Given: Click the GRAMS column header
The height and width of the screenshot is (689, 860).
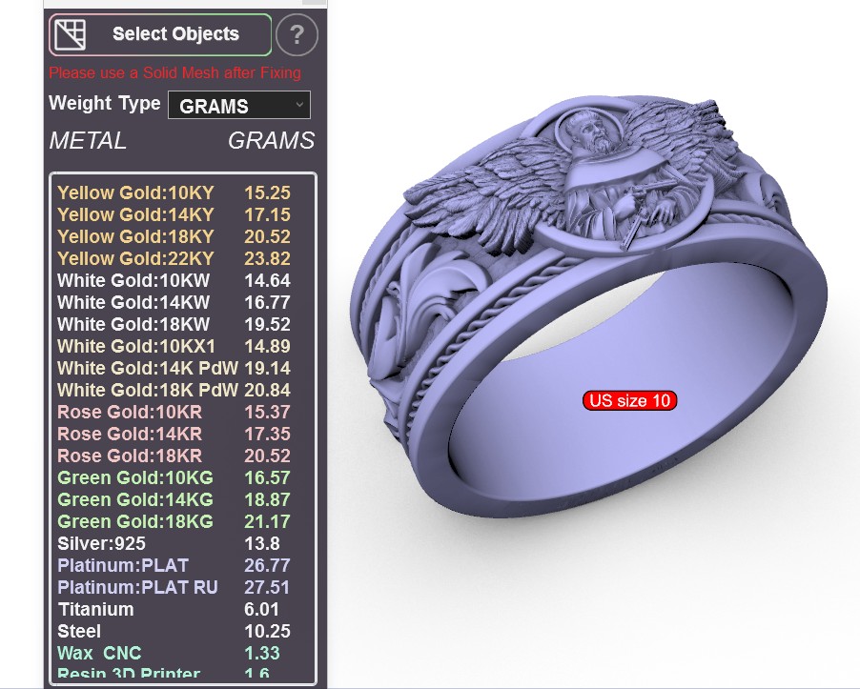Looking at the screenshot, I should tap(272, 141).
